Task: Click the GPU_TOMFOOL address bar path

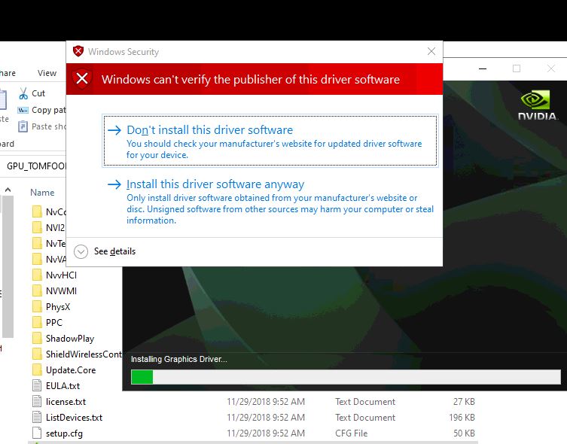Action: [37, 166]
